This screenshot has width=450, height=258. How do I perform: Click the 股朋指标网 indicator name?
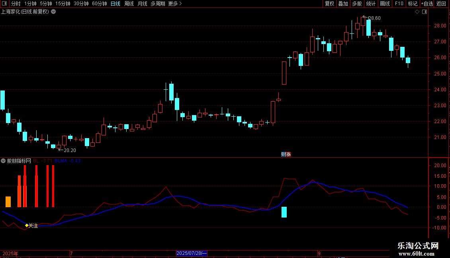19,161
